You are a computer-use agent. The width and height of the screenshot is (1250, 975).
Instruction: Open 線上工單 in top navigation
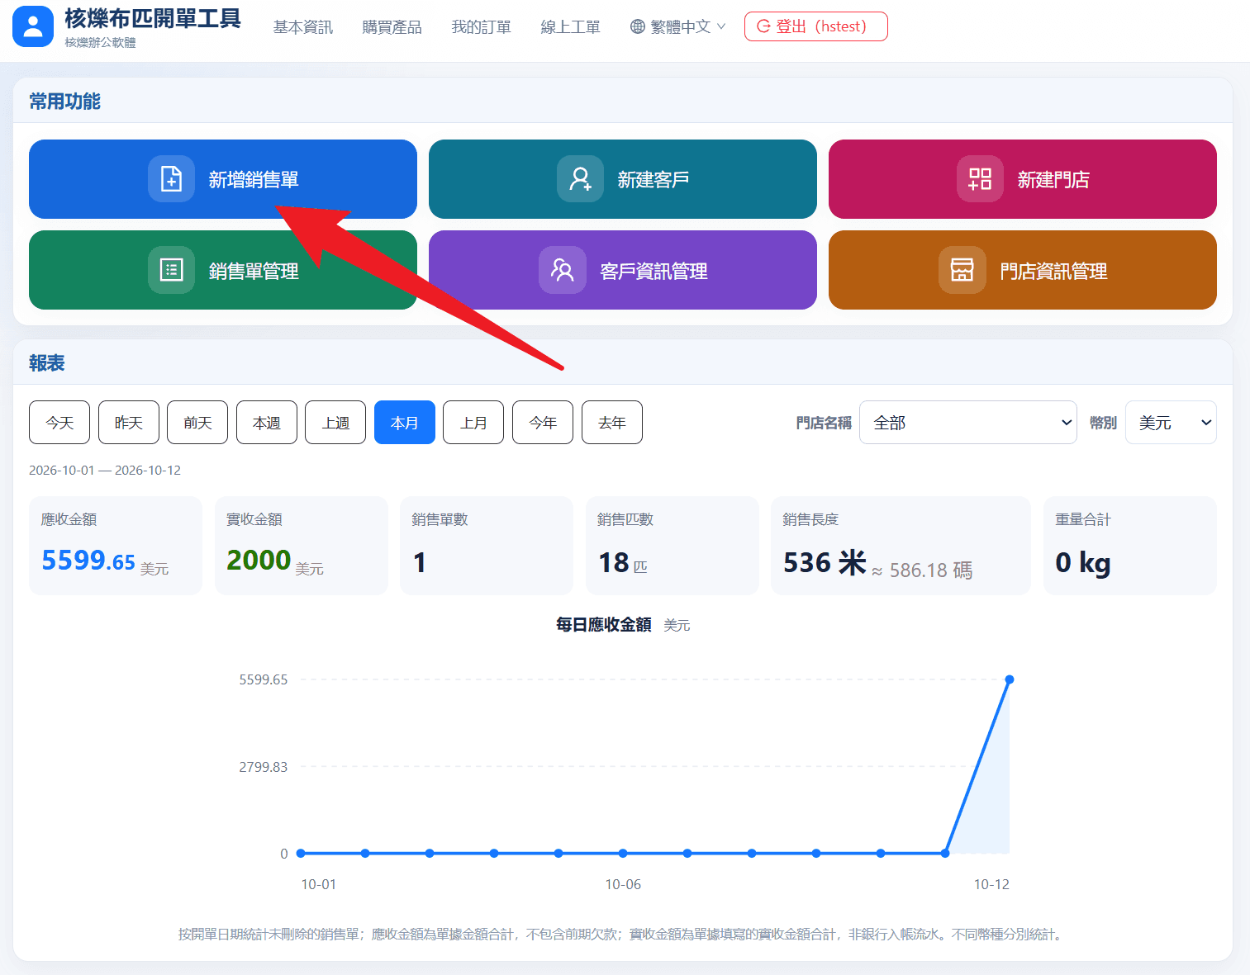pyautogui.click(x=570, y=27)
